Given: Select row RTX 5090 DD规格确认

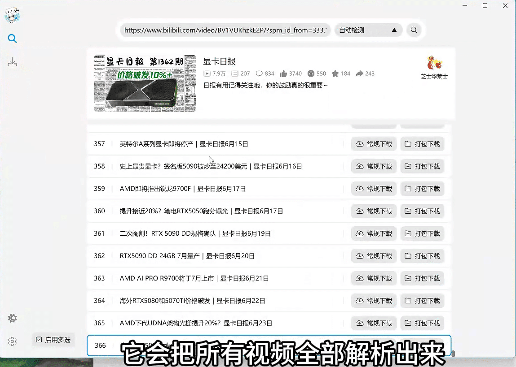Looking at the screenshot, I should pos(269,234).
